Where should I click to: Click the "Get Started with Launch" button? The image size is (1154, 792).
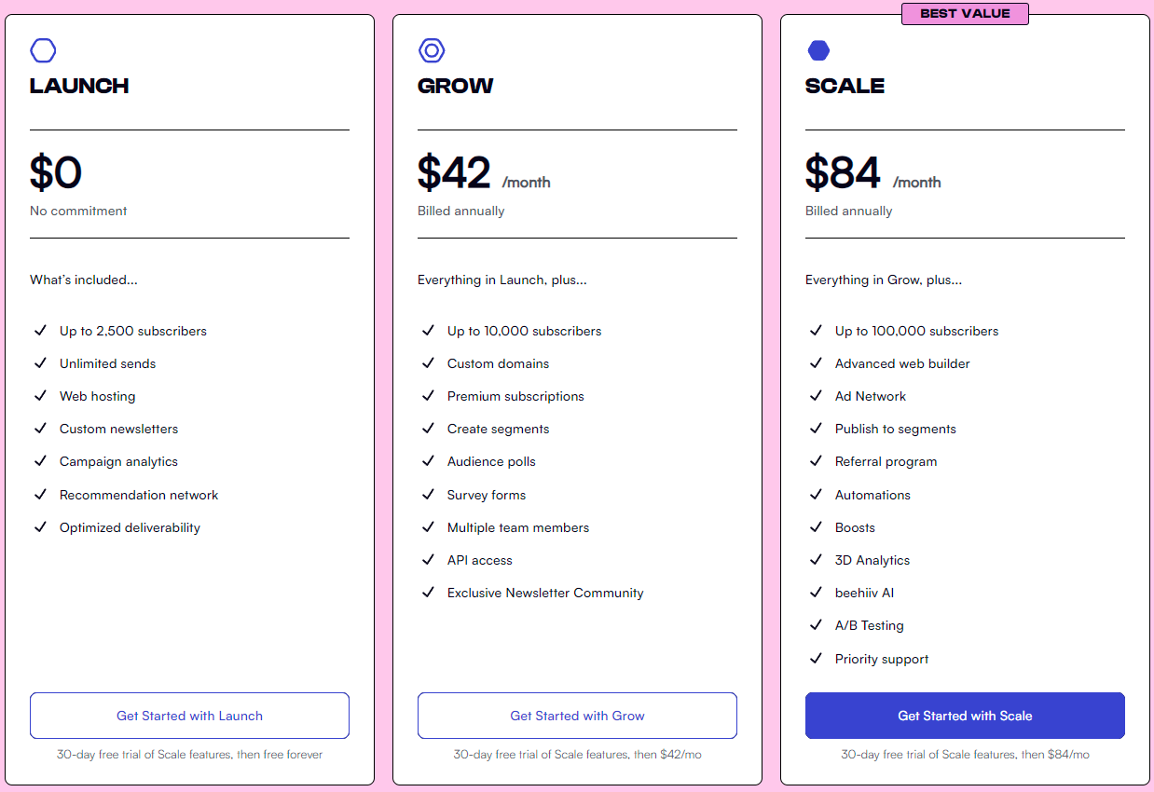coord(189,716)
